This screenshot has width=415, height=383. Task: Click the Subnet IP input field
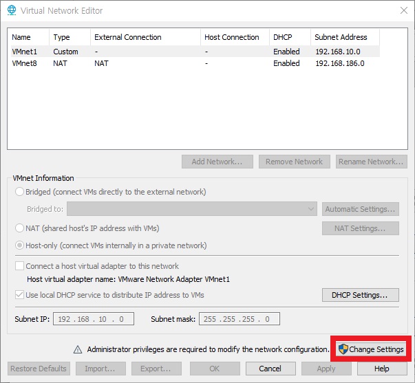click(94, 319)
